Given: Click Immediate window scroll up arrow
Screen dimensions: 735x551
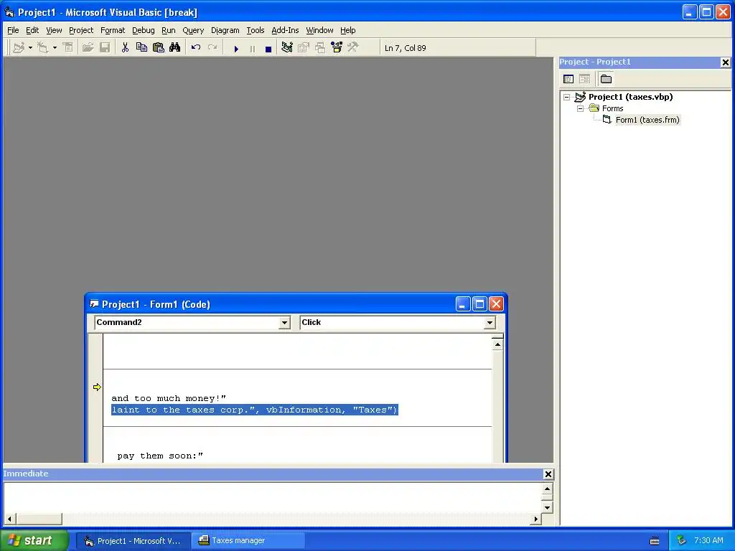Looking at the screenshot, I should pyautogui.click(x=547, y=489).
